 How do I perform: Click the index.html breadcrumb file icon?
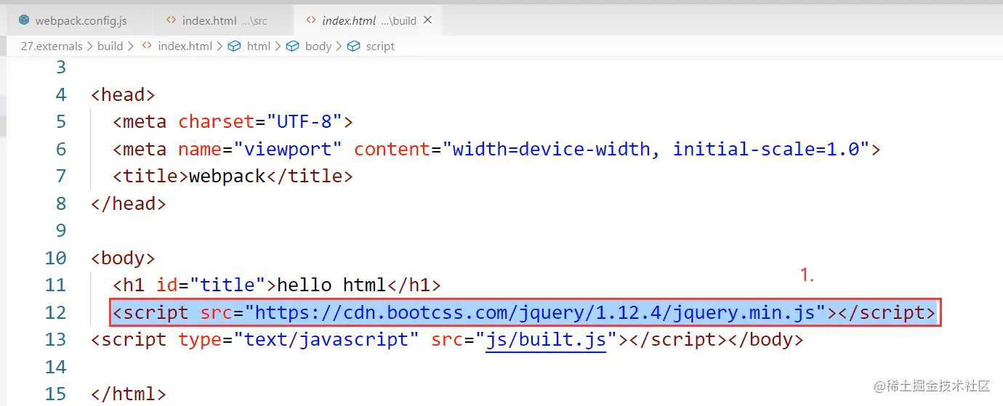tap(146, 46)
